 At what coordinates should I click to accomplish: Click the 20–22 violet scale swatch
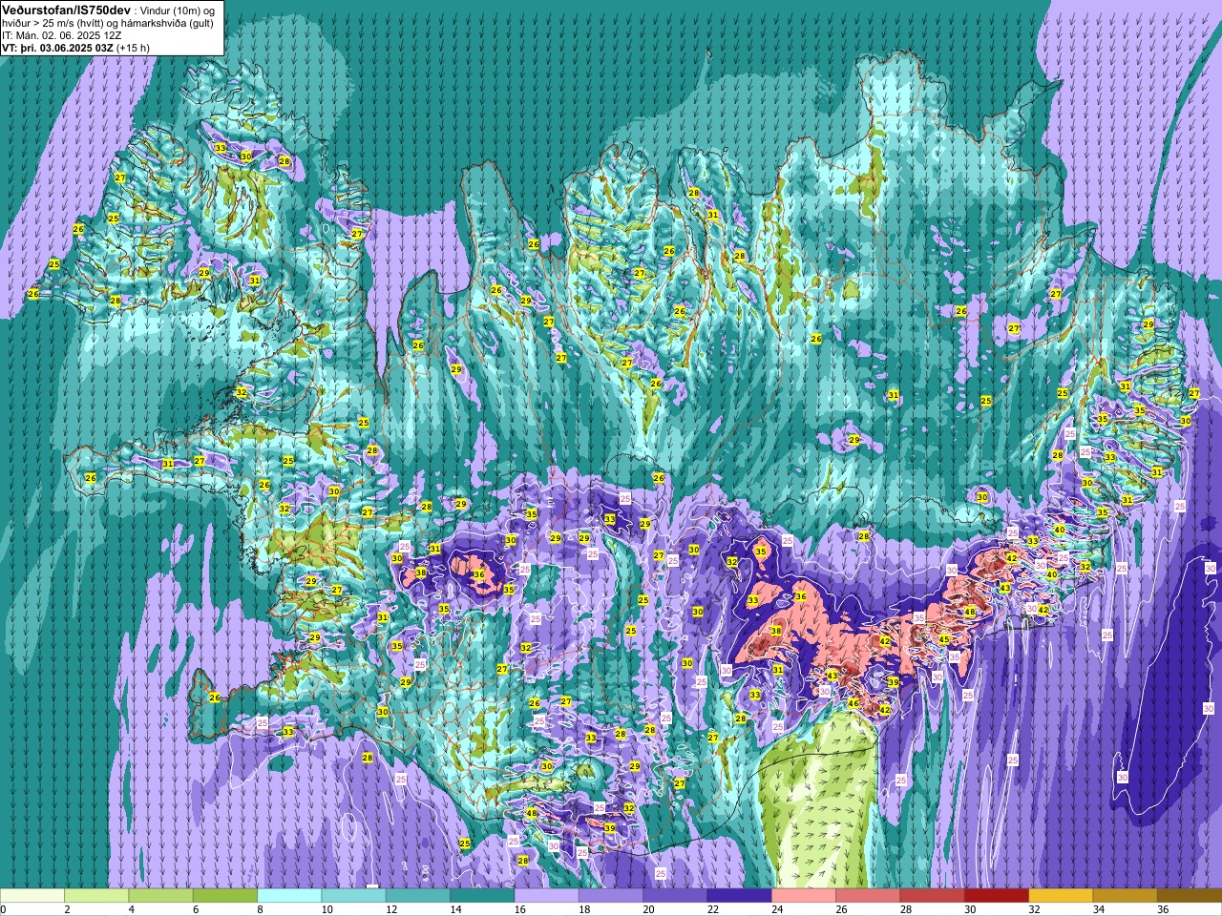(x=674, y=896)
